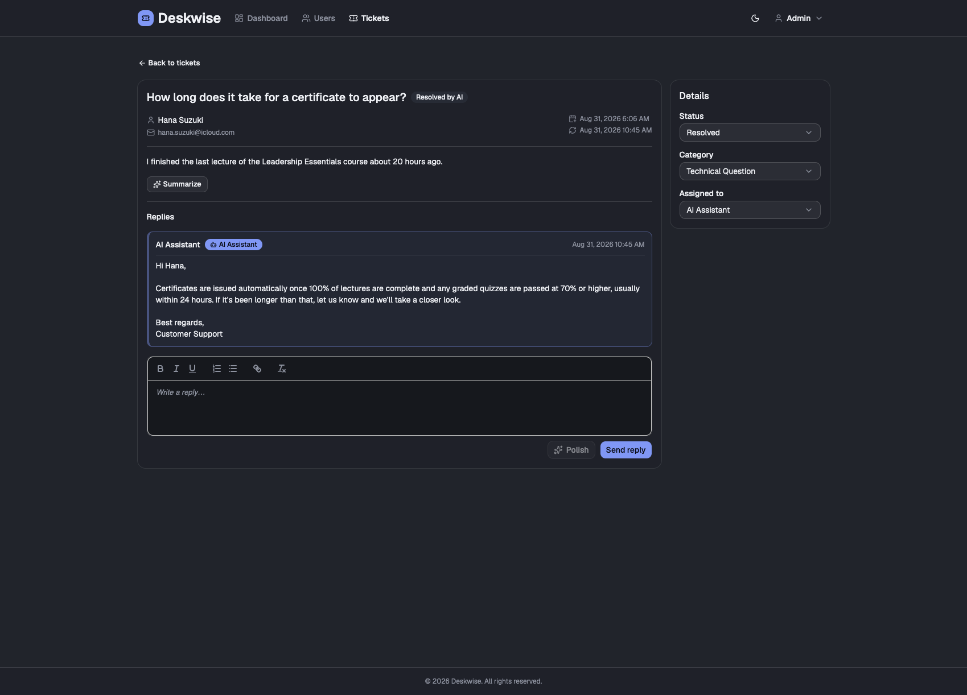Screen dimensions: 967x695
Task: Click the email hana.suzuki@icloud.com
Action: (x=196, y=133)
